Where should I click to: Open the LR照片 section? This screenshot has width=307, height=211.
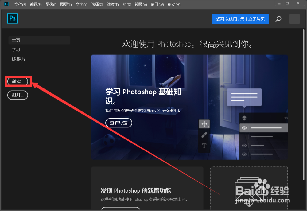pyautogui.click(x=18, y=59)
